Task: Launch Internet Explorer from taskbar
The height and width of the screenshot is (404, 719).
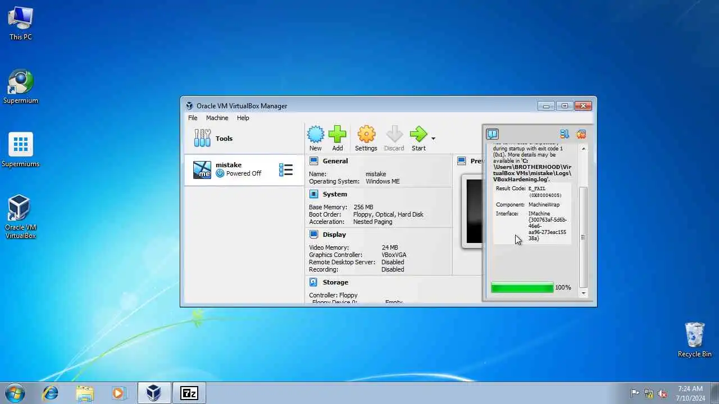Action: pyautogui.click(x=51, y=393)
